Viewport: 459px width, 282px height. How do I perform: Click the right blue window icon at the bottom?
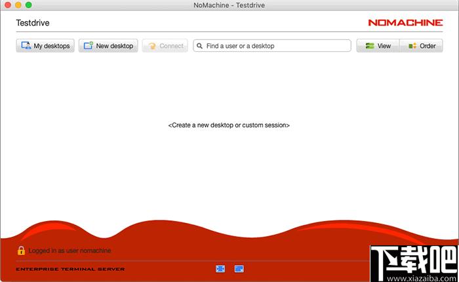[239, 268]
